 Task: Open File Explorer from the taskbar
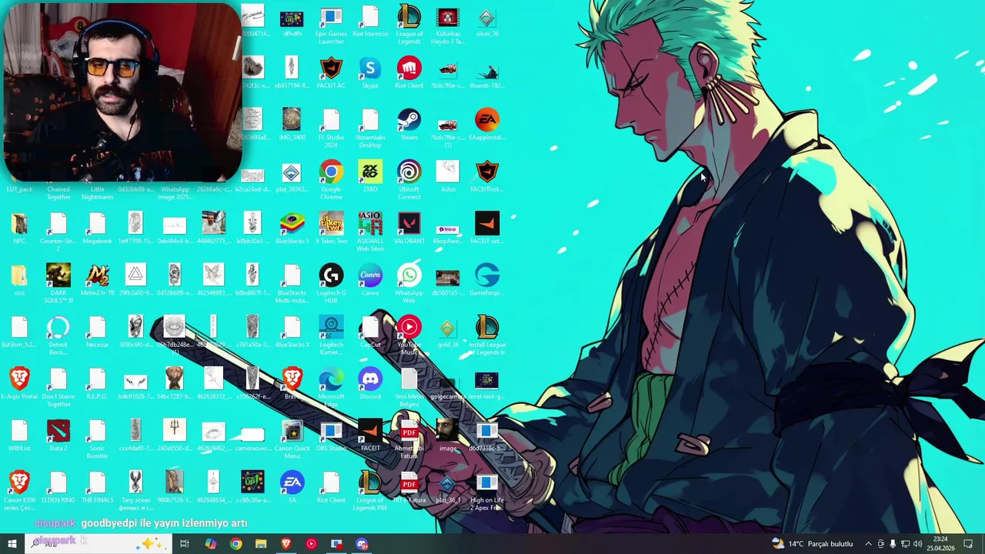261,544
